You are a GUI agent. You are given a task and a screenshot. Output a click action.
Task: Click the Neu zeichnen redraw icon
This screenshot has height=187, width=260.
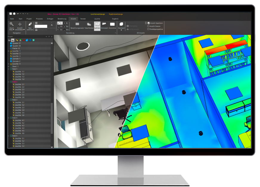point(30,24)
